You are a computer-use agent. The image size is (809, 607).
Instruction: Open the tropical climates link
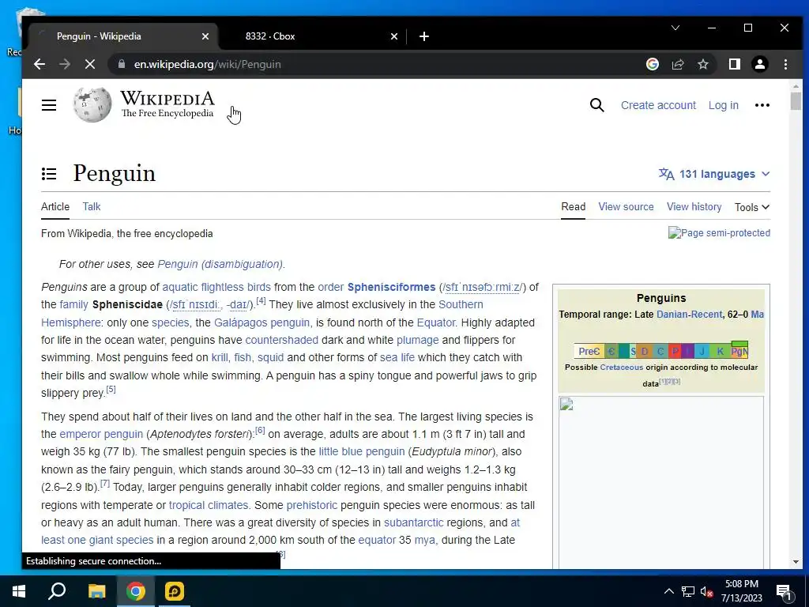[x=209, y=505]
